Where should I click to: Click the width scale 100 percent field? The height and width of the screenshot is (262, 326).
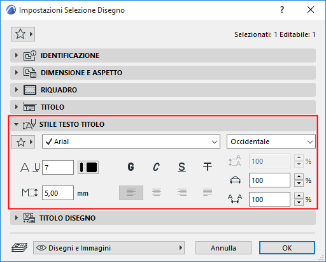pos(269,180)
